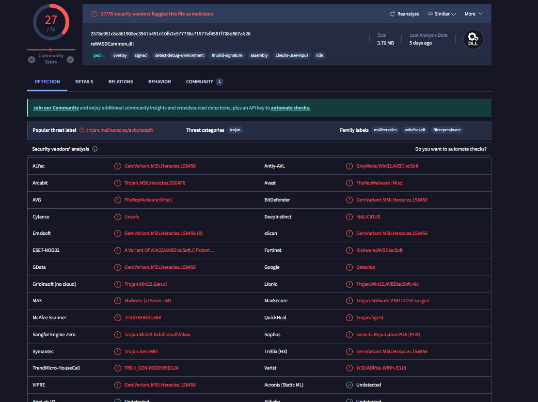The height and width of the screenshot is (402, 538).
Task: Click the Reanalyze button label
Action: [408, 14]
